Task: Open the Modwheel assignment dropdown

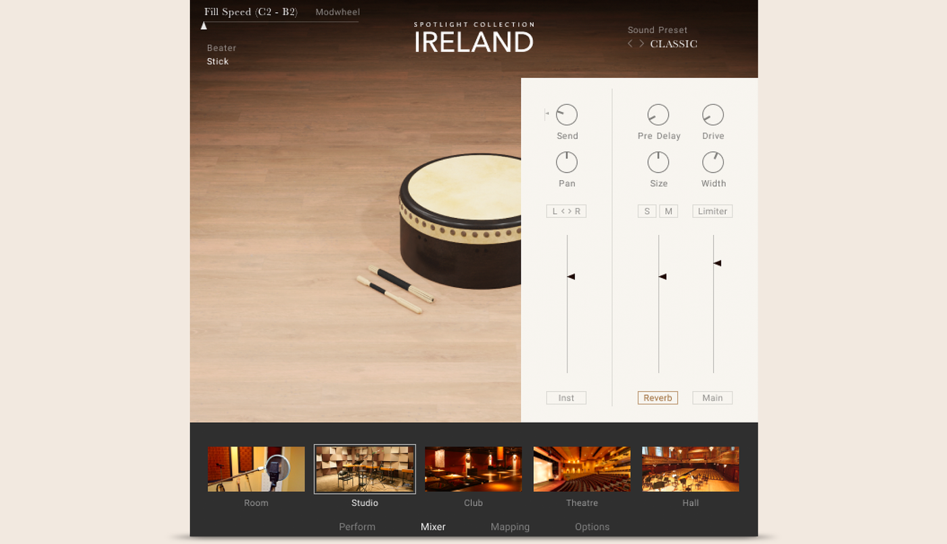Action: point(338,12)
